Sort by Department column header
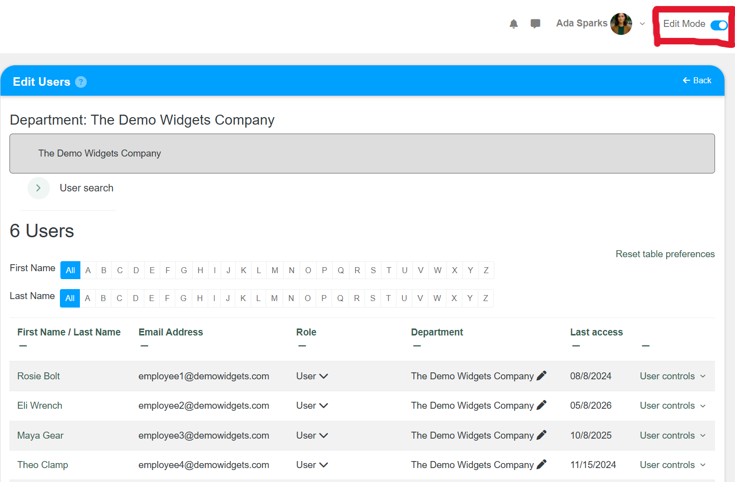The image size is (735, 482). click(x=437, y=332)
